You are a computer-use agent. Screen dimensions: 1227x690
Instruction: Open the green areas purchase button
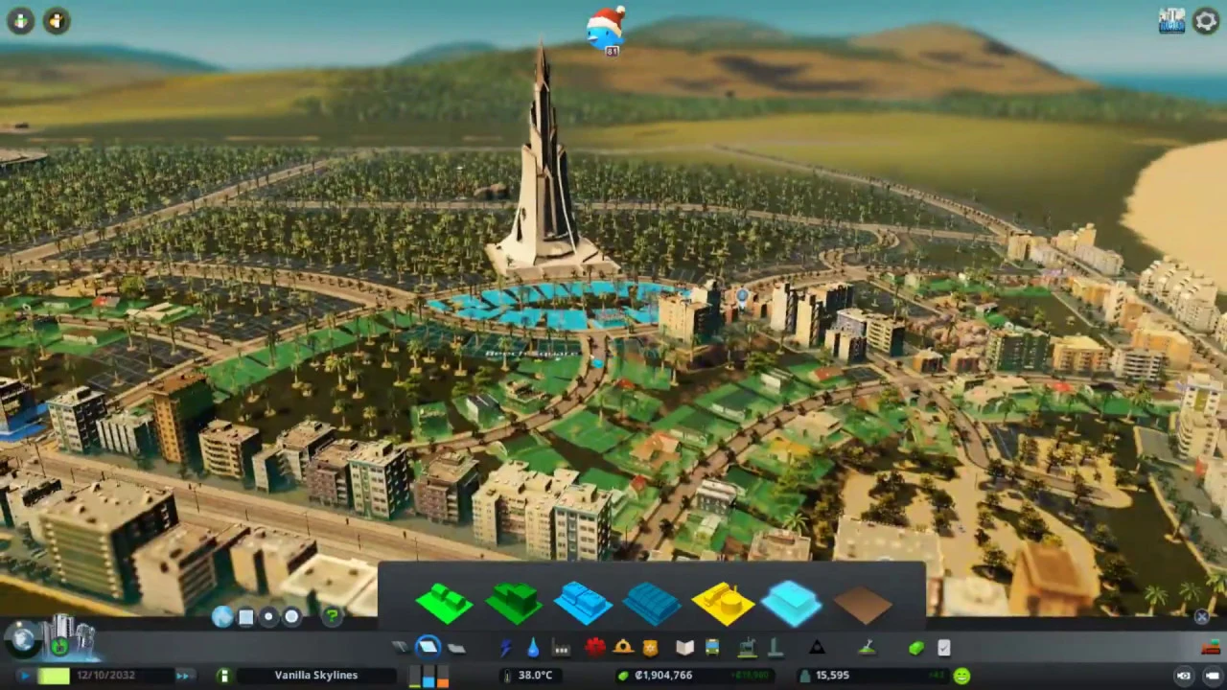click(x=59, y=648)
